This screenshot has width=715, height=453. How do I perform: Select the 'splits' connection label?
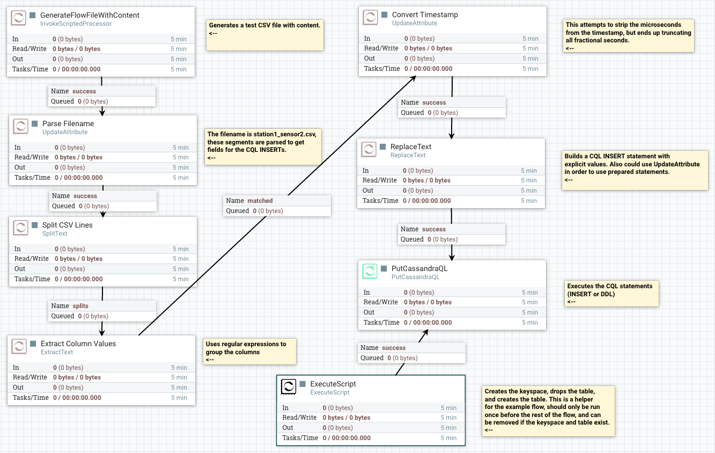(x=102, y=311)
